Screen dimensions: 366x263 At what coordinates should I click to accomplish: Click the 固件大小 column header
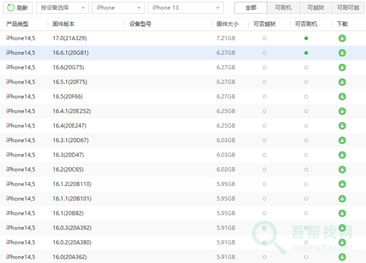tap(227, 24)
